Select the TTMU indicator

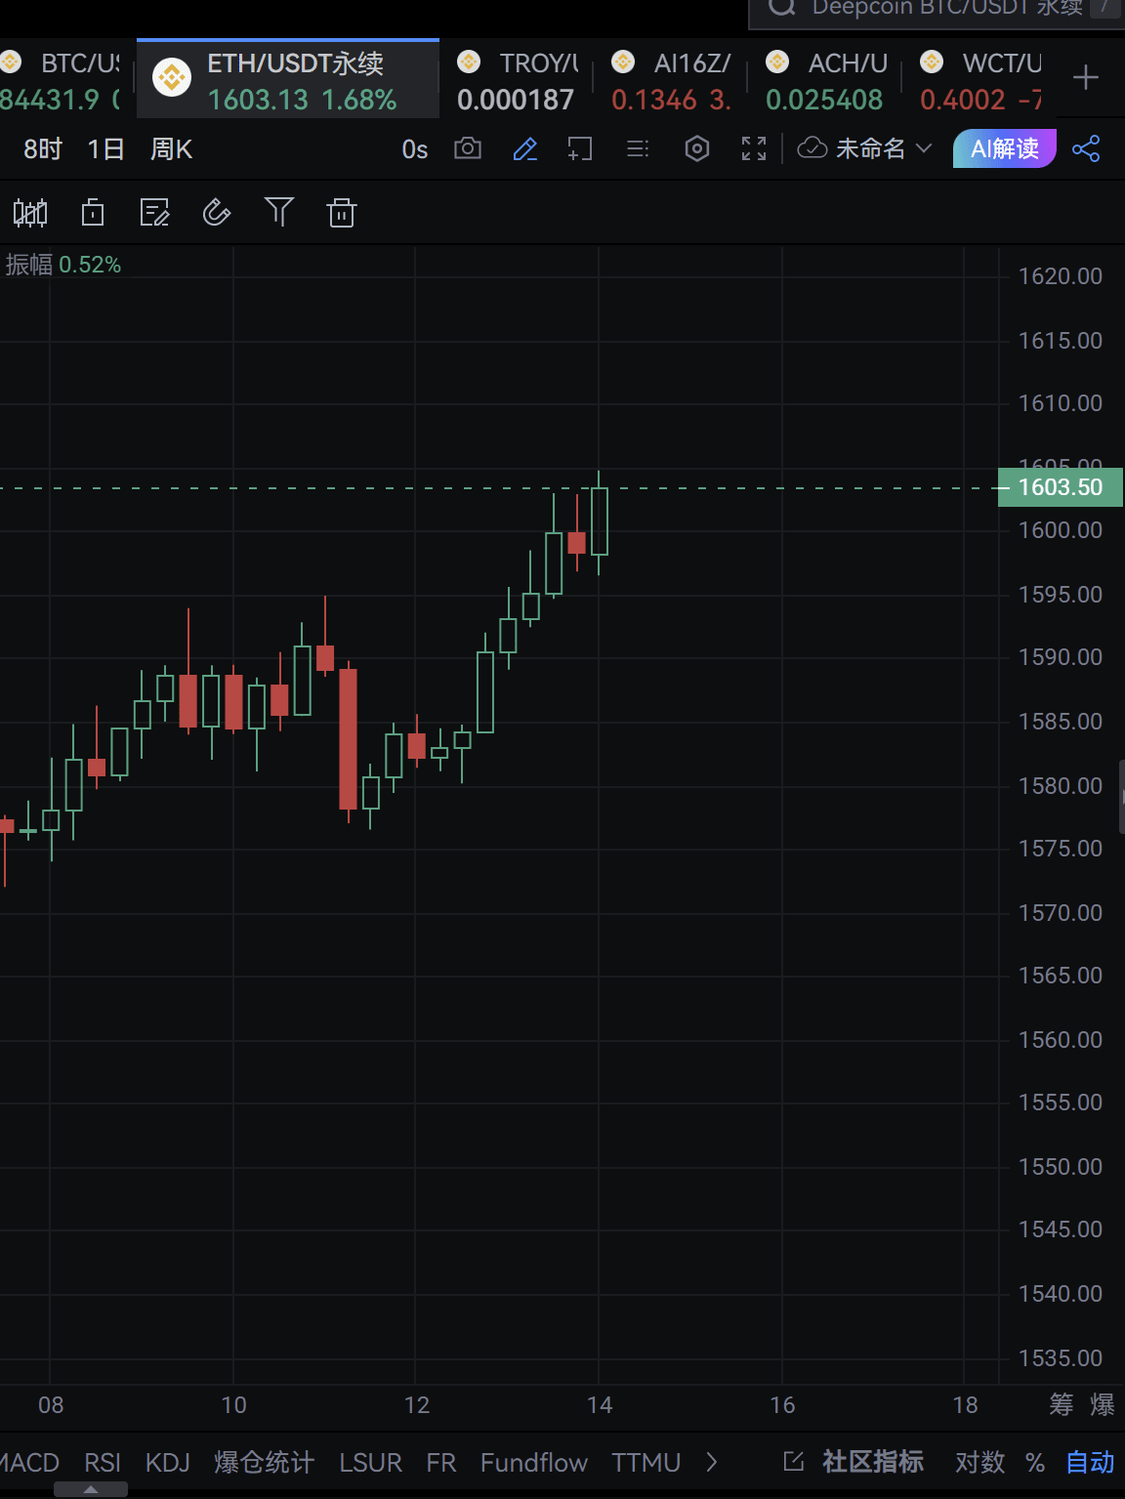(646, 1462)
